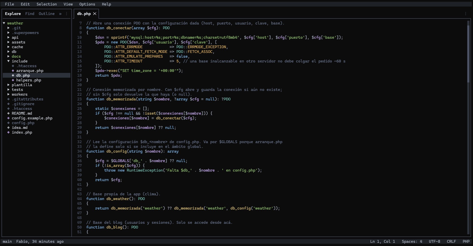This screenshot has height=246, width=473.
Task: Open the Help menu
Action: [106, 4]
